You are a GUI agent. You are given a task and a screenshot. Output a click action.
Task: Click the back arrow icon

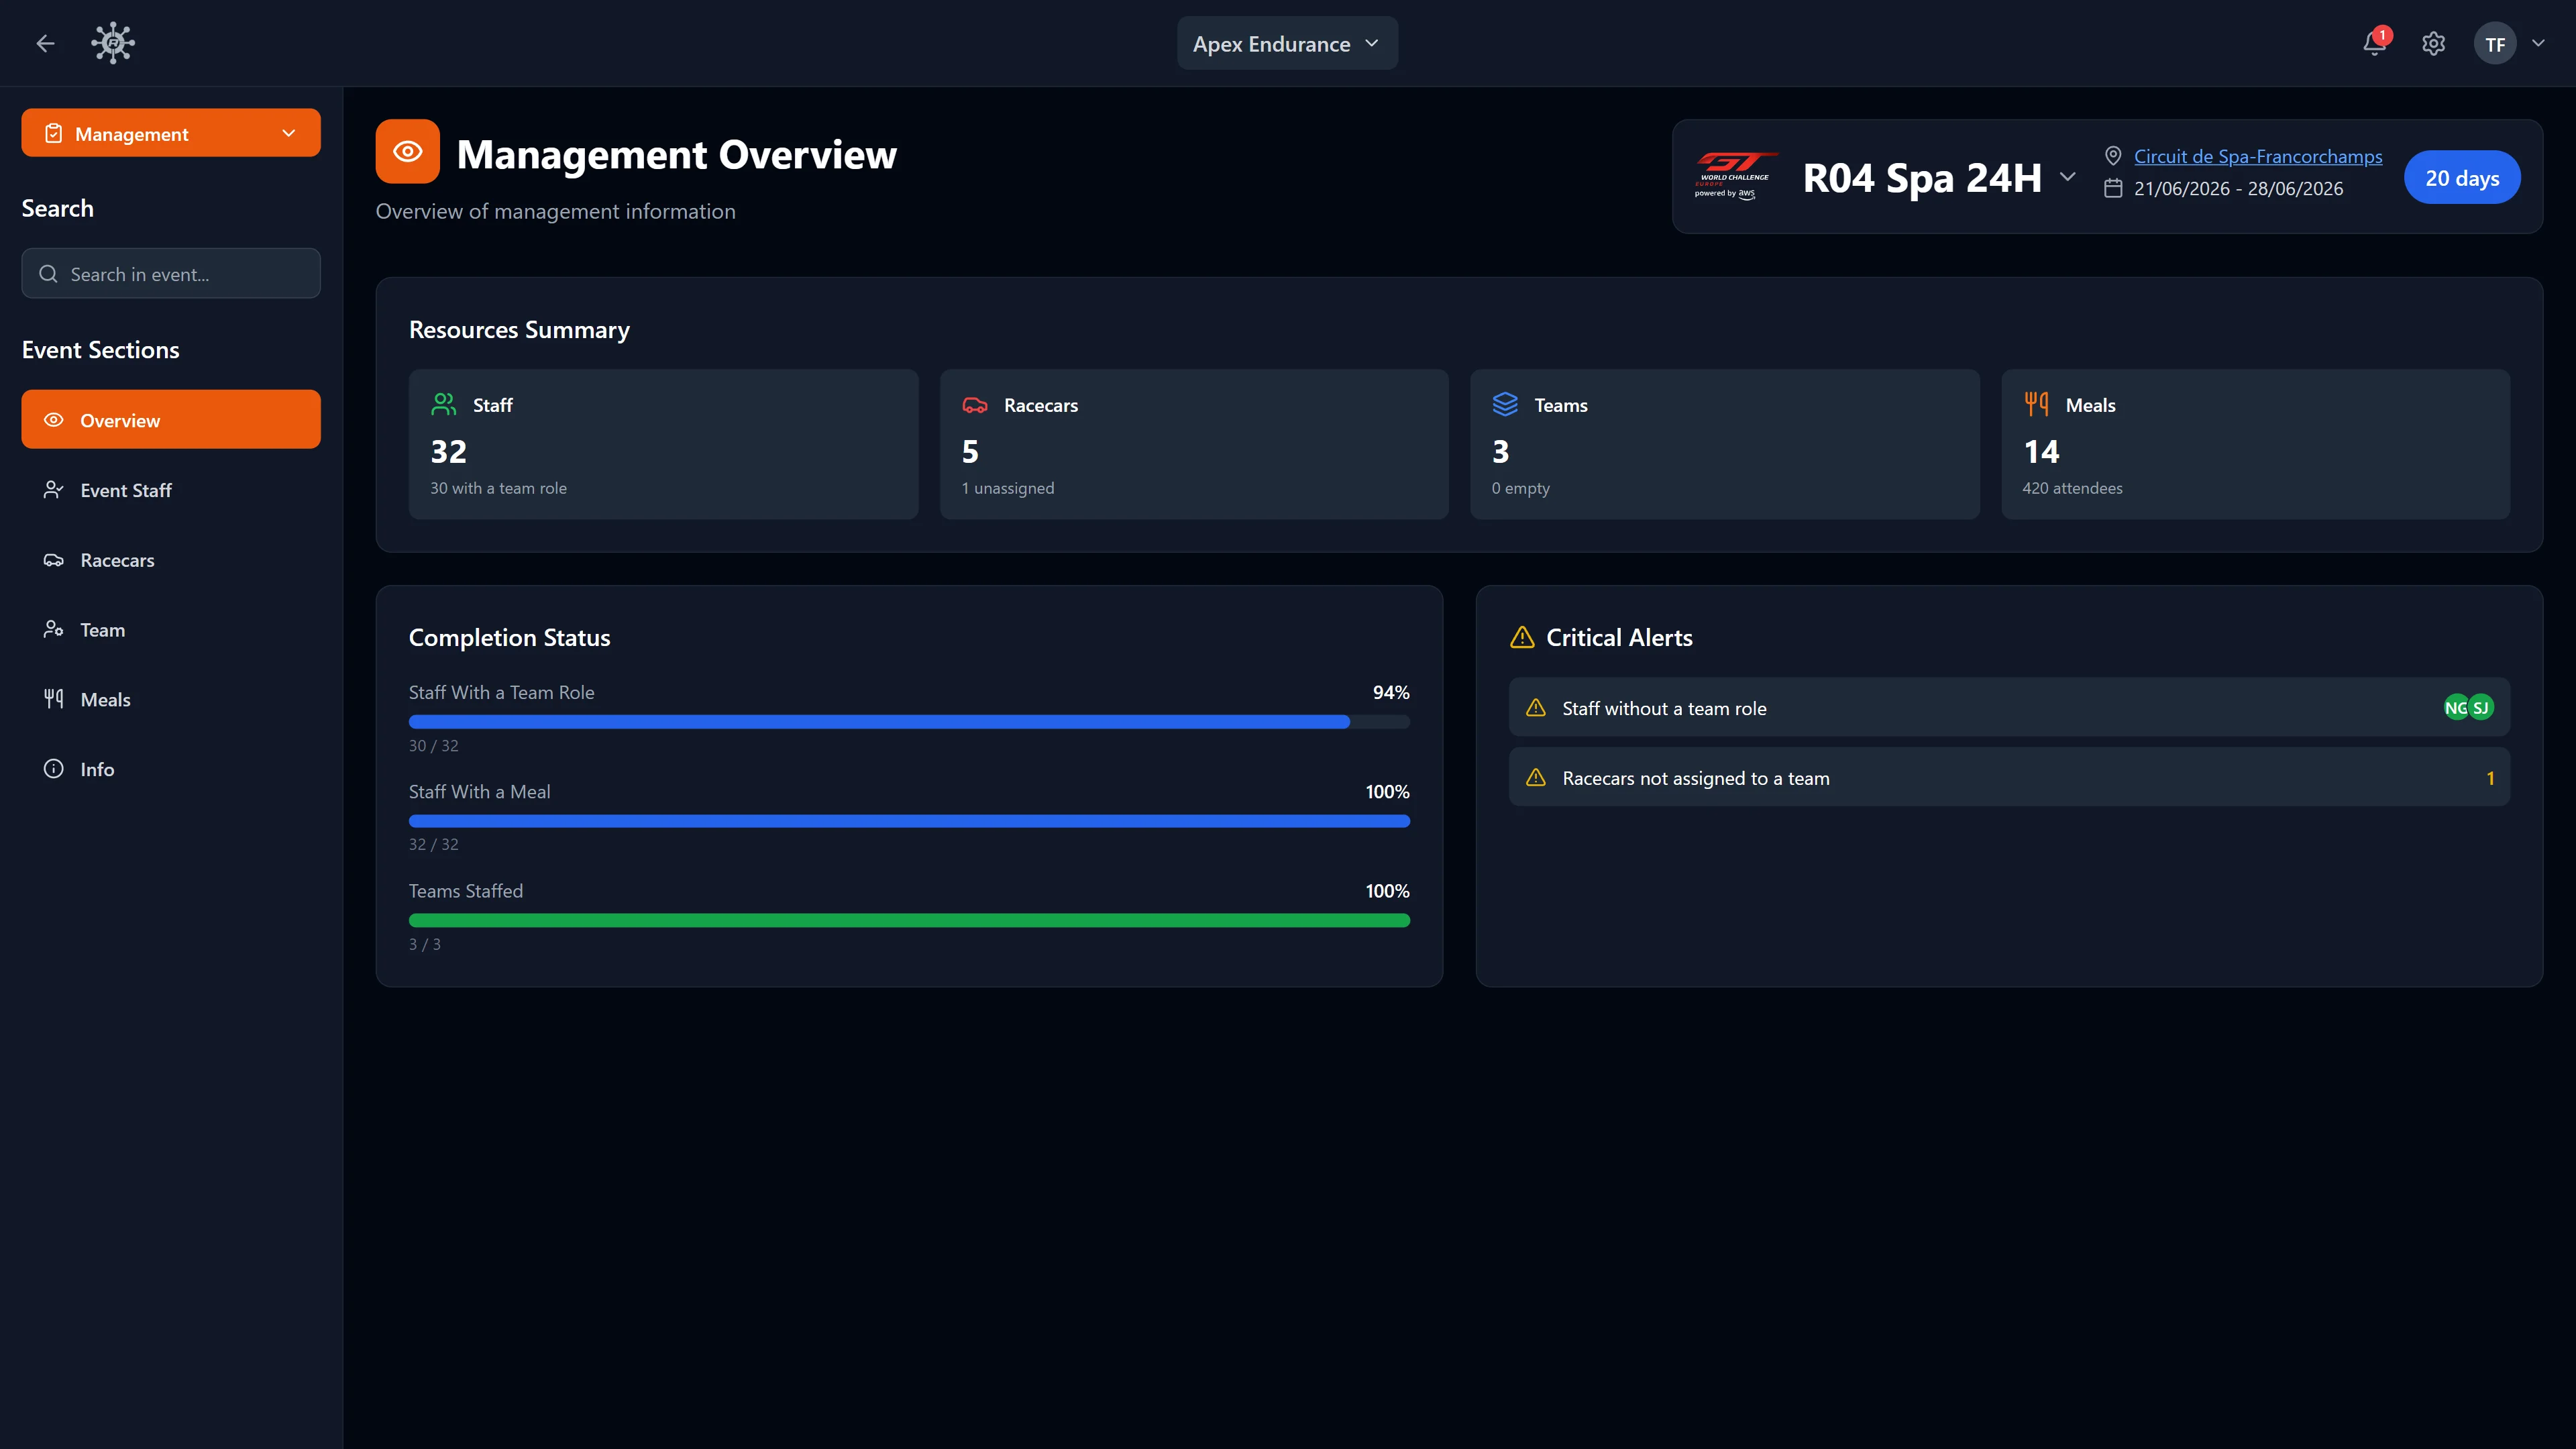click(45, 43)
